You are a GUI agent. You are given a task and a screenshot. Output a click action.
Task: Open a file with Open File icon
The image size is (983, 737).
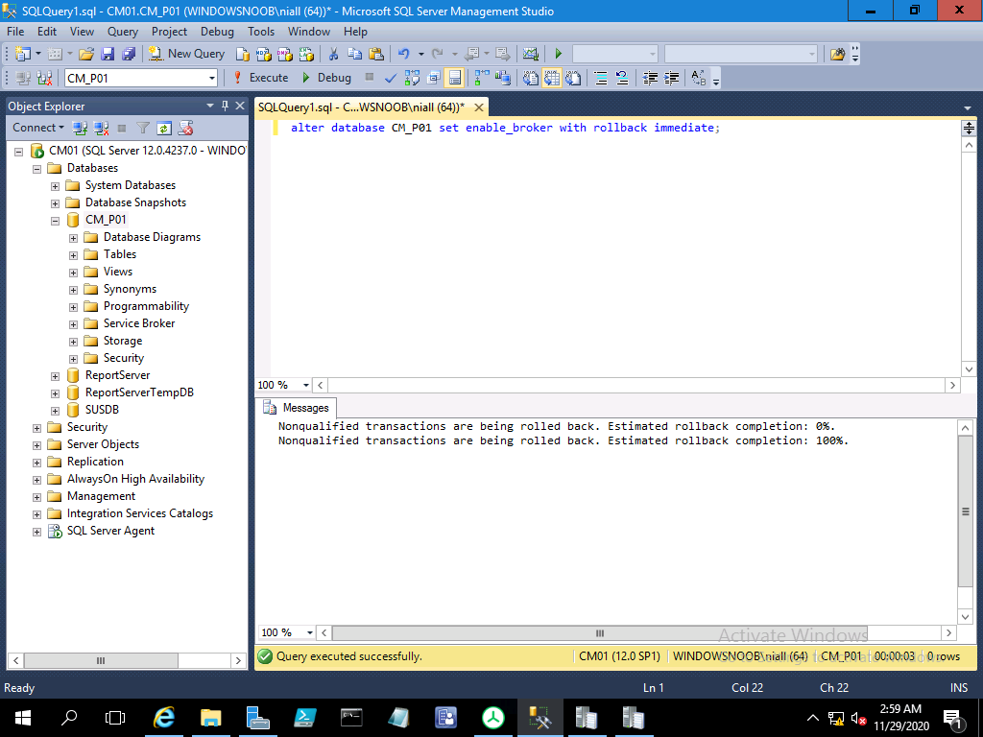click(x=86, y=54)
